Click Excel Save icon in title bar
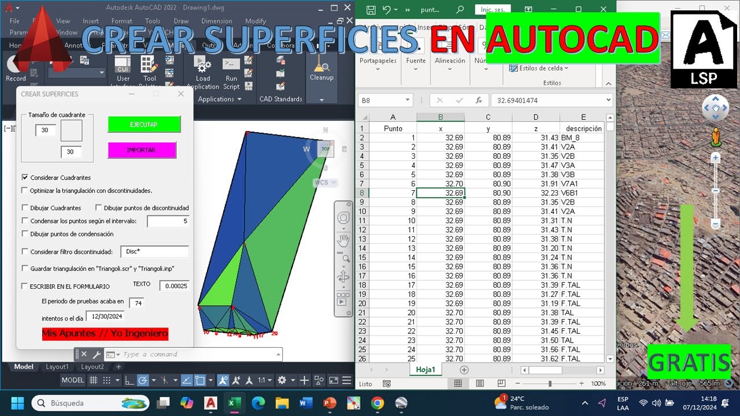This screenshot has height=416, width=740. pyautogui.click(x=371, y=10)
